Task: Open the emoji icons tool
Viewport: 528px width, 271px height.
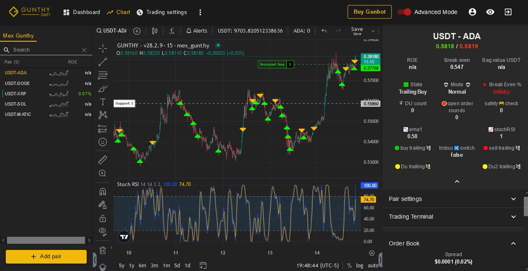Action: [103, 142]
